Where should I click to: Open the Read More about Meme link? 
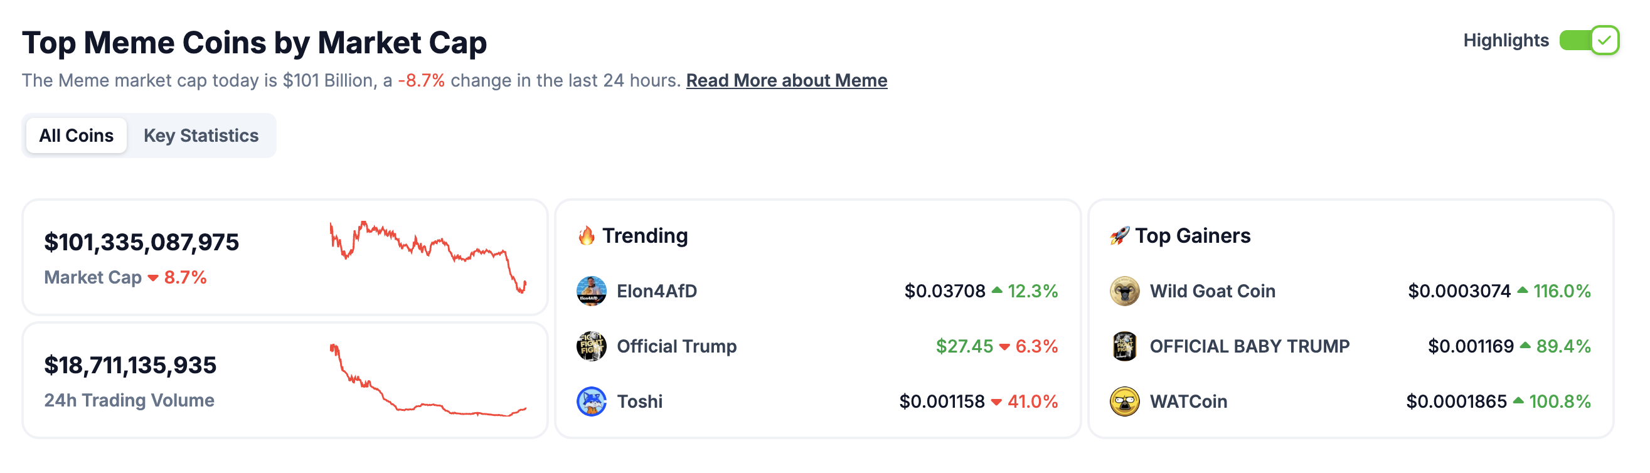coord(786,81)
